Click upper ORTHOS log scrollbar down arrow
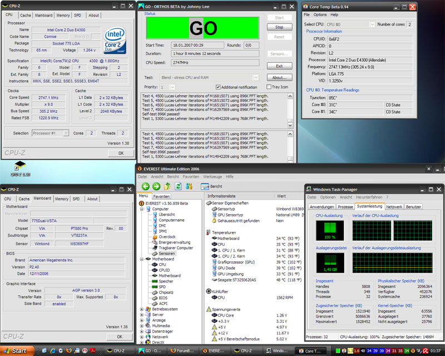 tap(290, 125)
